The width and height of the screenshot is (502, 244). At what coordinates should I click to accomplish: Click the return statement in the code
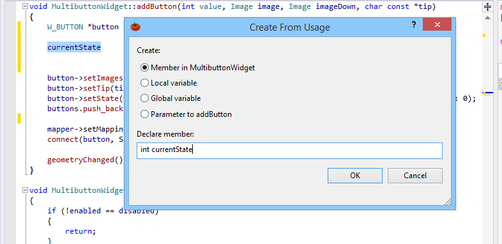pyautogui.click(x=80, y=231)
